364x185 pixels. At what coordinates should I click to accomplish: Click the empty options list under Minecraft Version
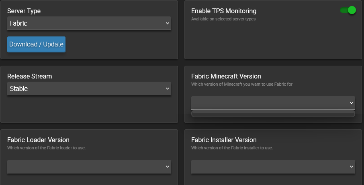[x=273, y=114]
